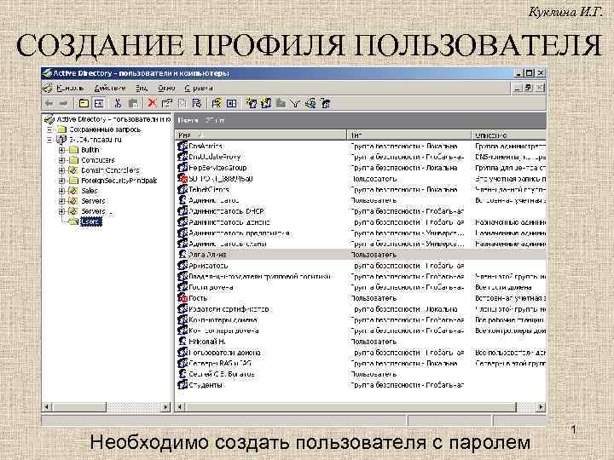This screenshot has width=614, height=460.
Task: Click the red X Delete icon
Action: tap(152, 103)
